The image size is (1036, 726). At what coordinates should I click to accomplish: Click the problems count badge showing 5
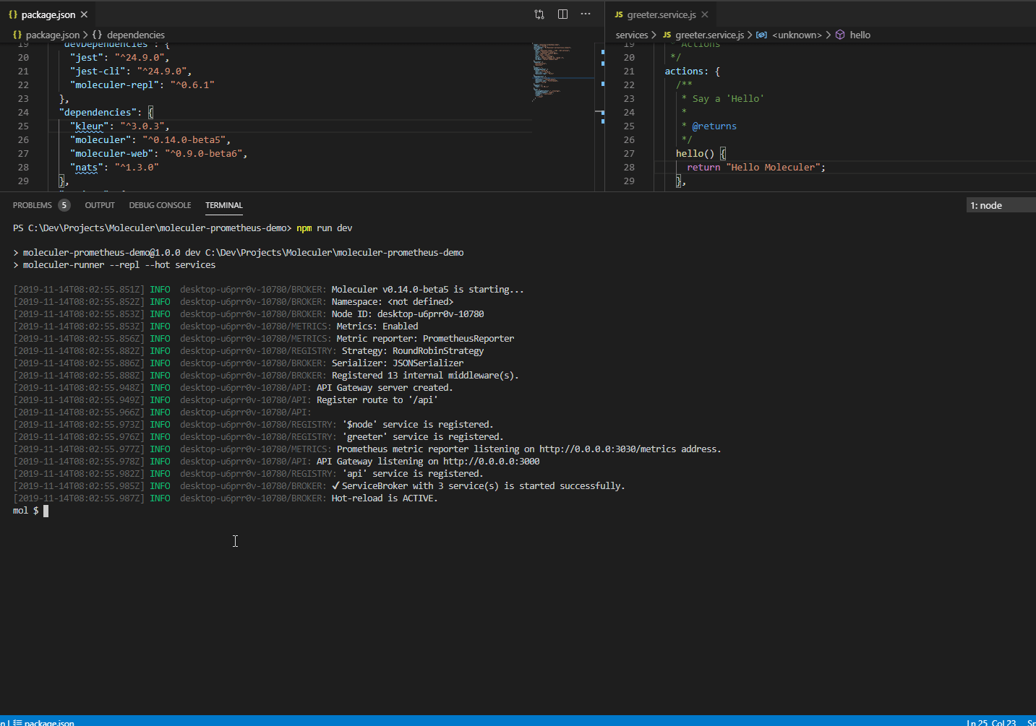(x=64, y=204)
